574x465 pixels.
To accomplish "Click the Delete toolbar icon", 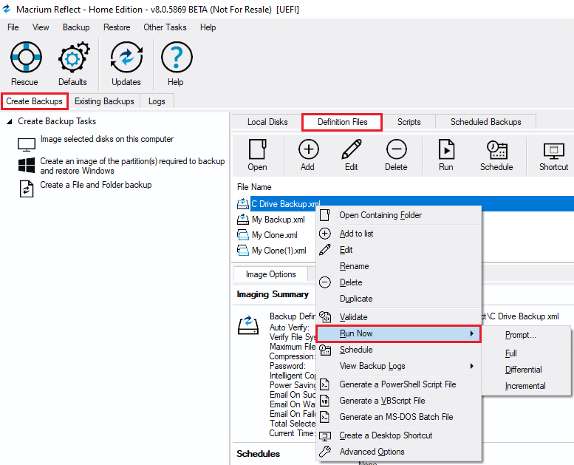I will [397, 149].
